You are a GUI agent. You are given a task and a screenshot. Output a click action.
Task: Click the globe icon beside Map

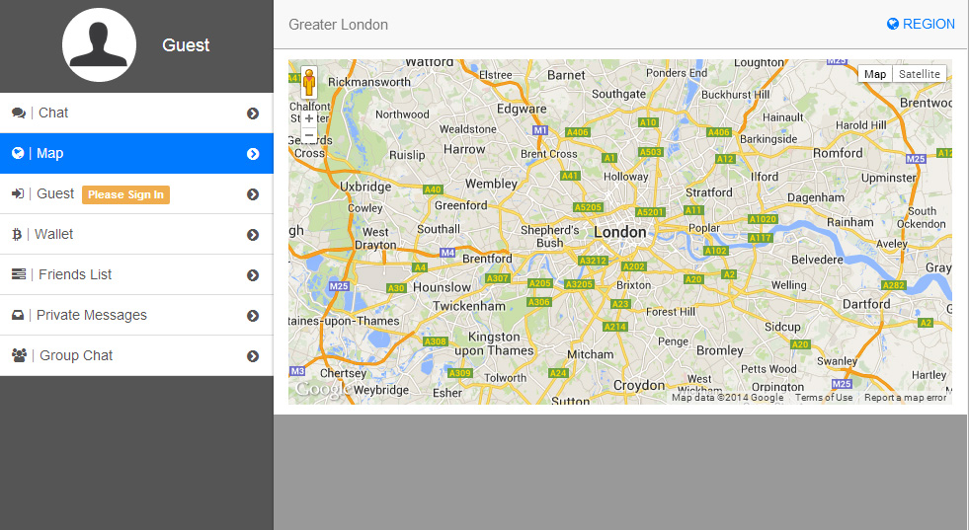(x=18, y=153)
